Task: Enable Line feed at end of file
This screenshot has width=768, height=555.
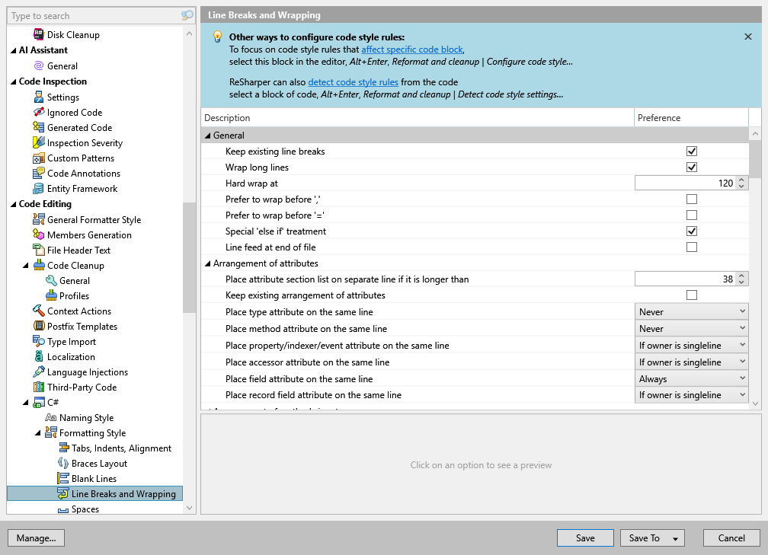Action: coord(692,247)
